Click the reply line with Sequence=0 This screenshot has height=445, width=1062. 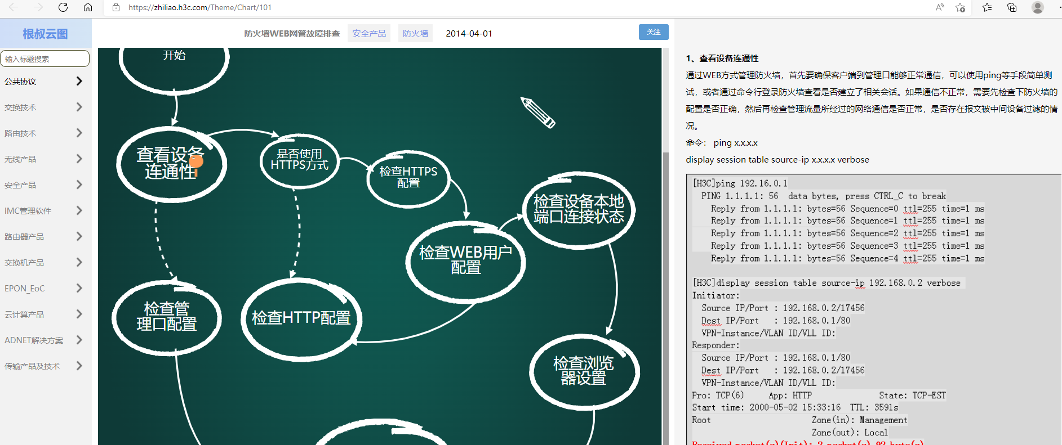point(848,208)
